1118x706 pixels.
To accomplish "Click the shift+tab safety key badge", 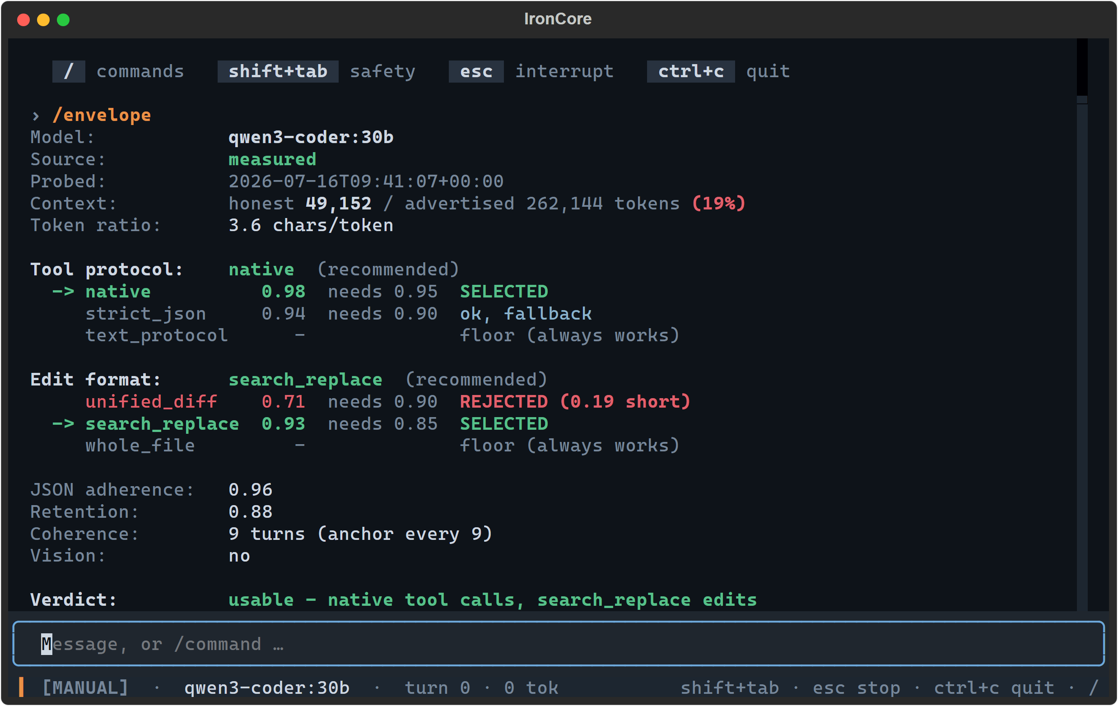I will pyautogui.click(x=278, y=71).
